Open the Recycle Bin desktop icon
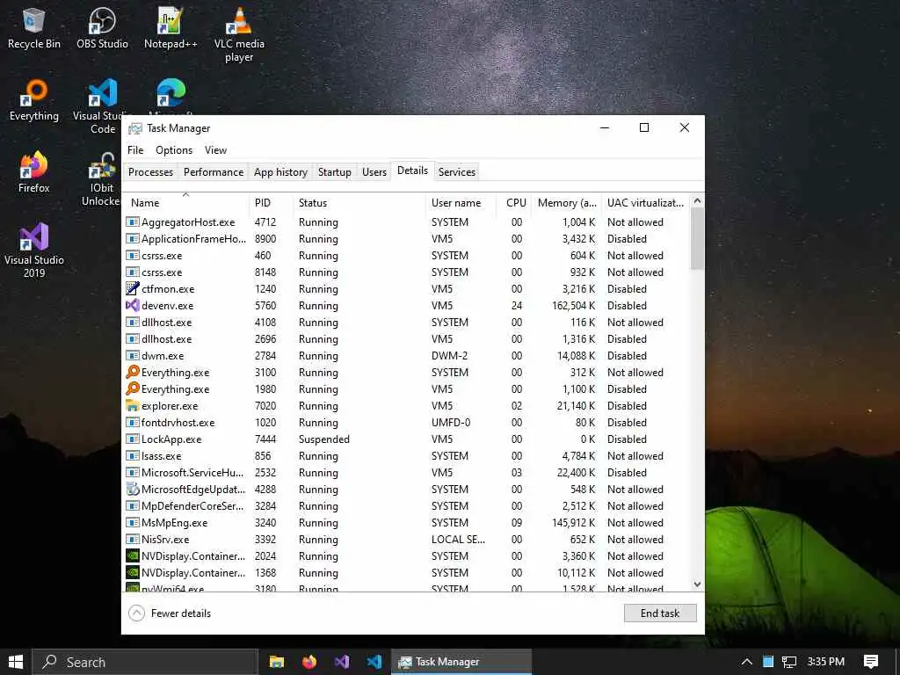900x675 pixels. coord(34,29)
